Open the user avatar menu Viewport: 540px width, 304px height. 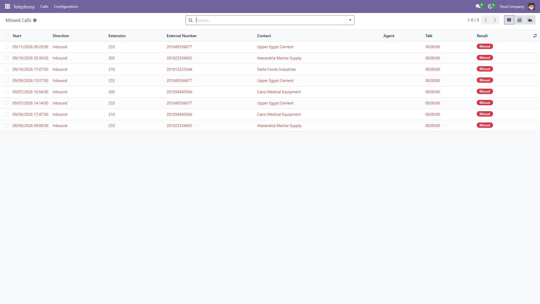(531, 6)
